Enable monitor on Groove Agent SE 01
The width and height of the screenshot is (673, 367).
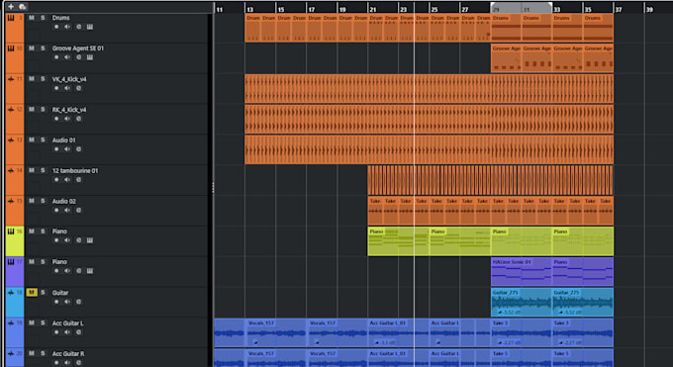[67, 57]
